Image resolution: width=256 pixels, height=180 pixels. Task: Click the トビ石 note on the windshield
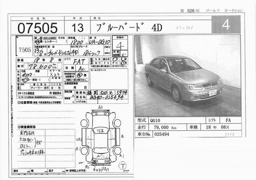pyautogui.click(x=100, y=130)
